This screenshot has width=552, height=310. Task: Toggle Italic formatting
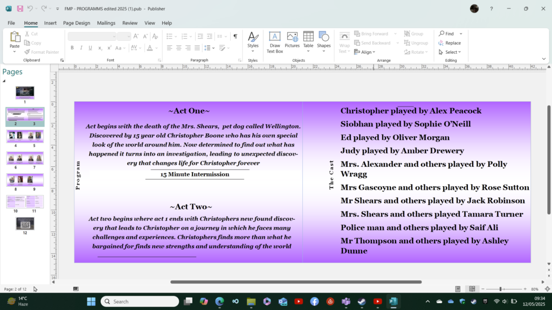[x=81, y=48]
